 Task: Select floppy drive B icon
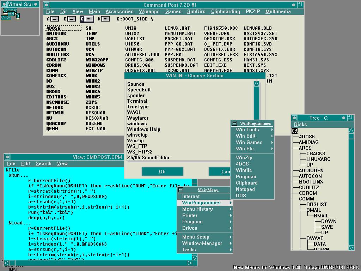coord(71,19)
